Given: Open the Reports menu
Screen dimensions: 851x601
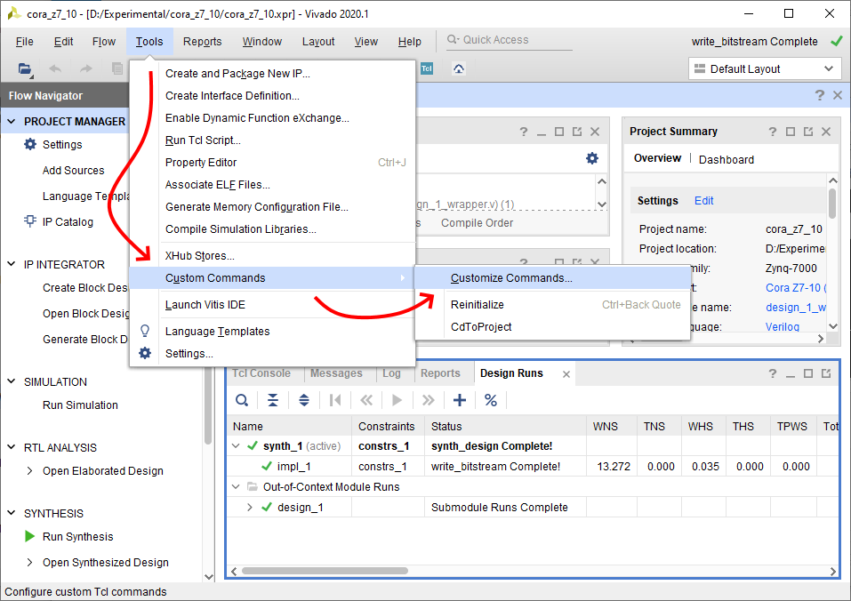Looking at the screenshot, I should 202,41.
